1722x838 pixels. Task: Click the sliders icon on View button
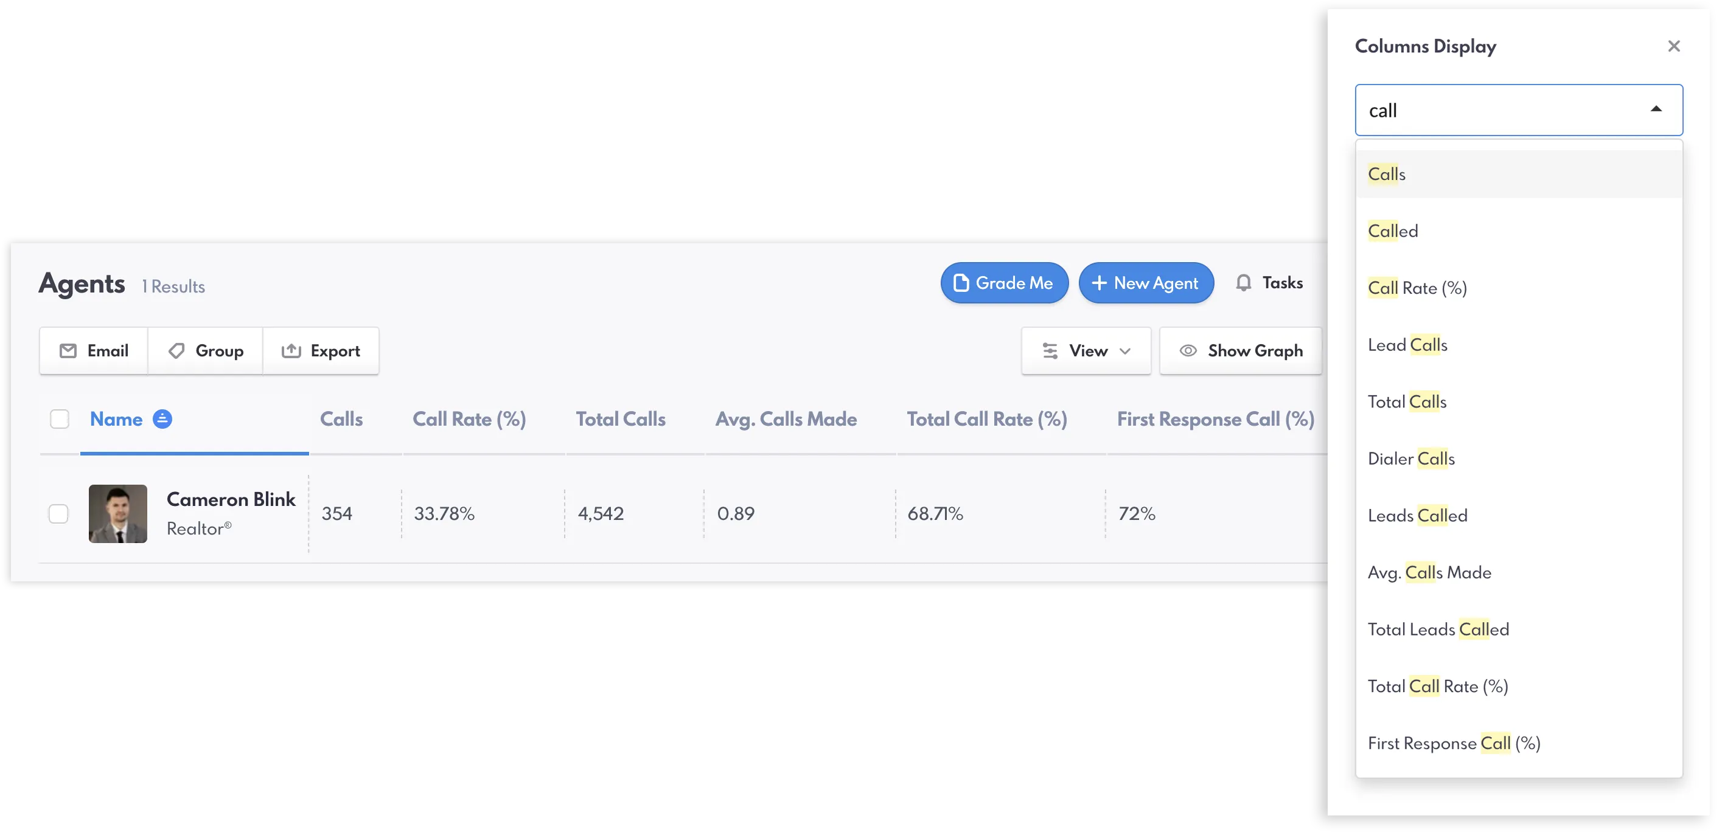point(1050,351)
